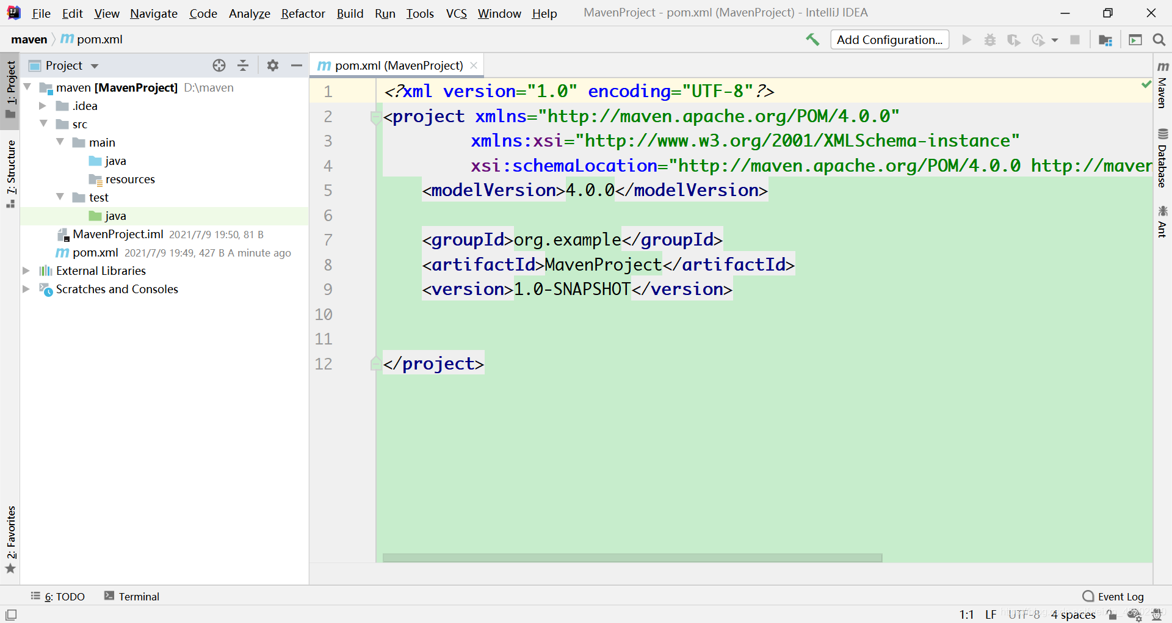Expand the .idea folder

coord(43,106)
